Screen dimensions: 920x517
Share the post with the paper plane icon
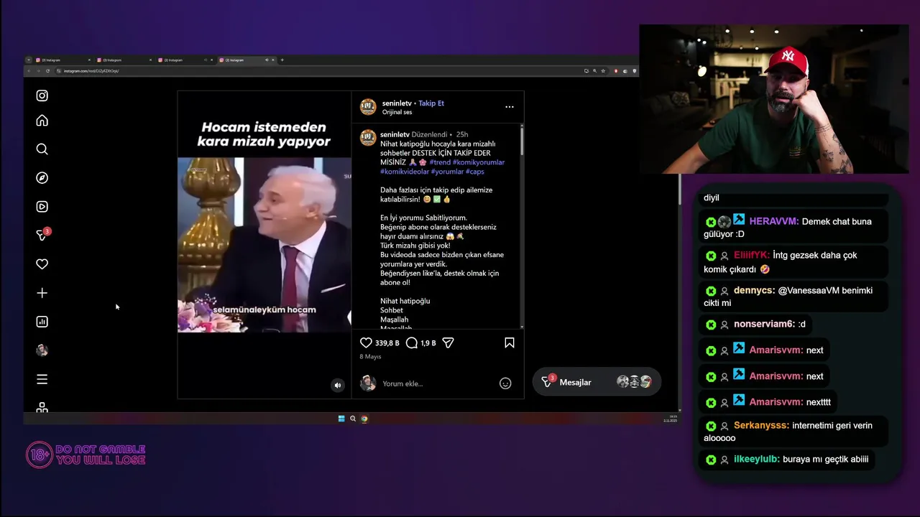448,343
